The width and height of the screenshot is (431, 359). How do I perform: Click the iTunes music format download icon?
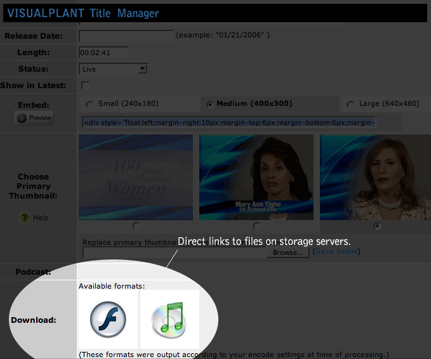[169, 320]
